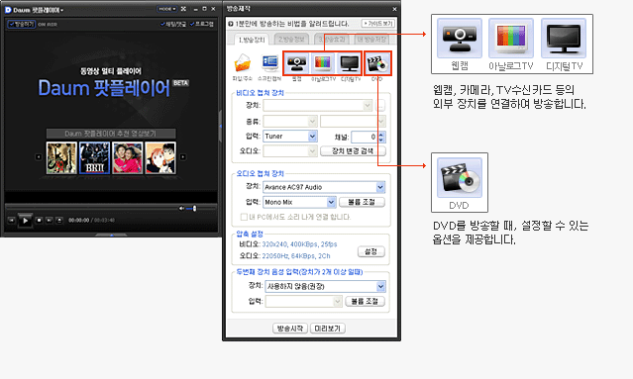The image size is (633, 379).
Task: Open the Avance AC97 Audio device dropdown
Action: pos(324,187)
